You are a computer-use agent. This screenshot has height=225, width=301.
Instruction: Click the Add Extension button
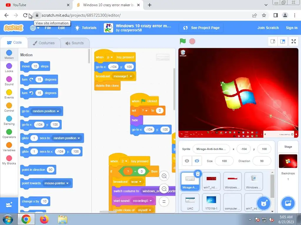pyautogui.click(x=9, y=205)
